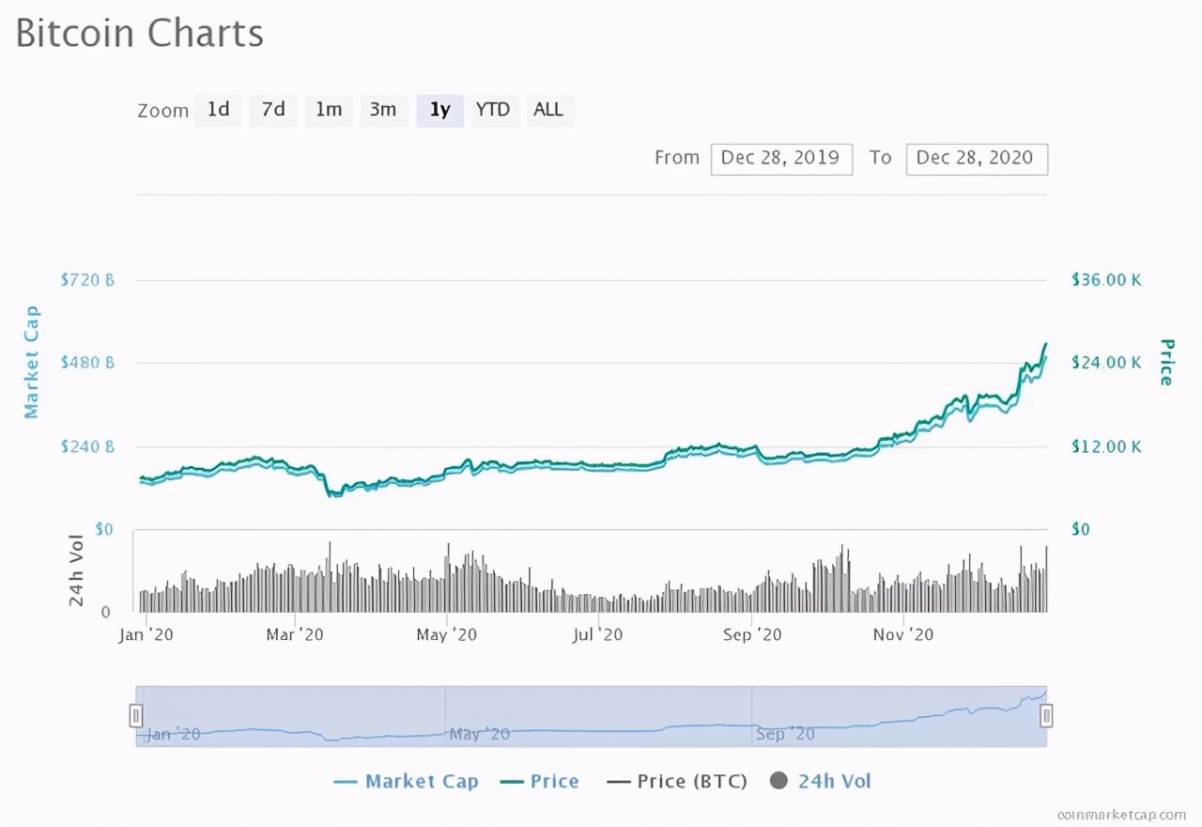The height and width of the screenshot is (827, 1202).
Task: Click the right navigator range handle
Action: point(1046,716)
